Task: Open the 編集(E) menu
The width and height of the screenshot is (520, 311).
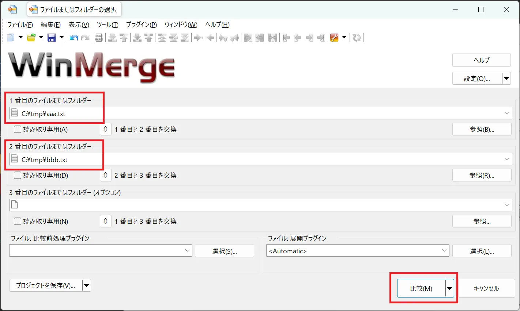Action: (51, 25)
